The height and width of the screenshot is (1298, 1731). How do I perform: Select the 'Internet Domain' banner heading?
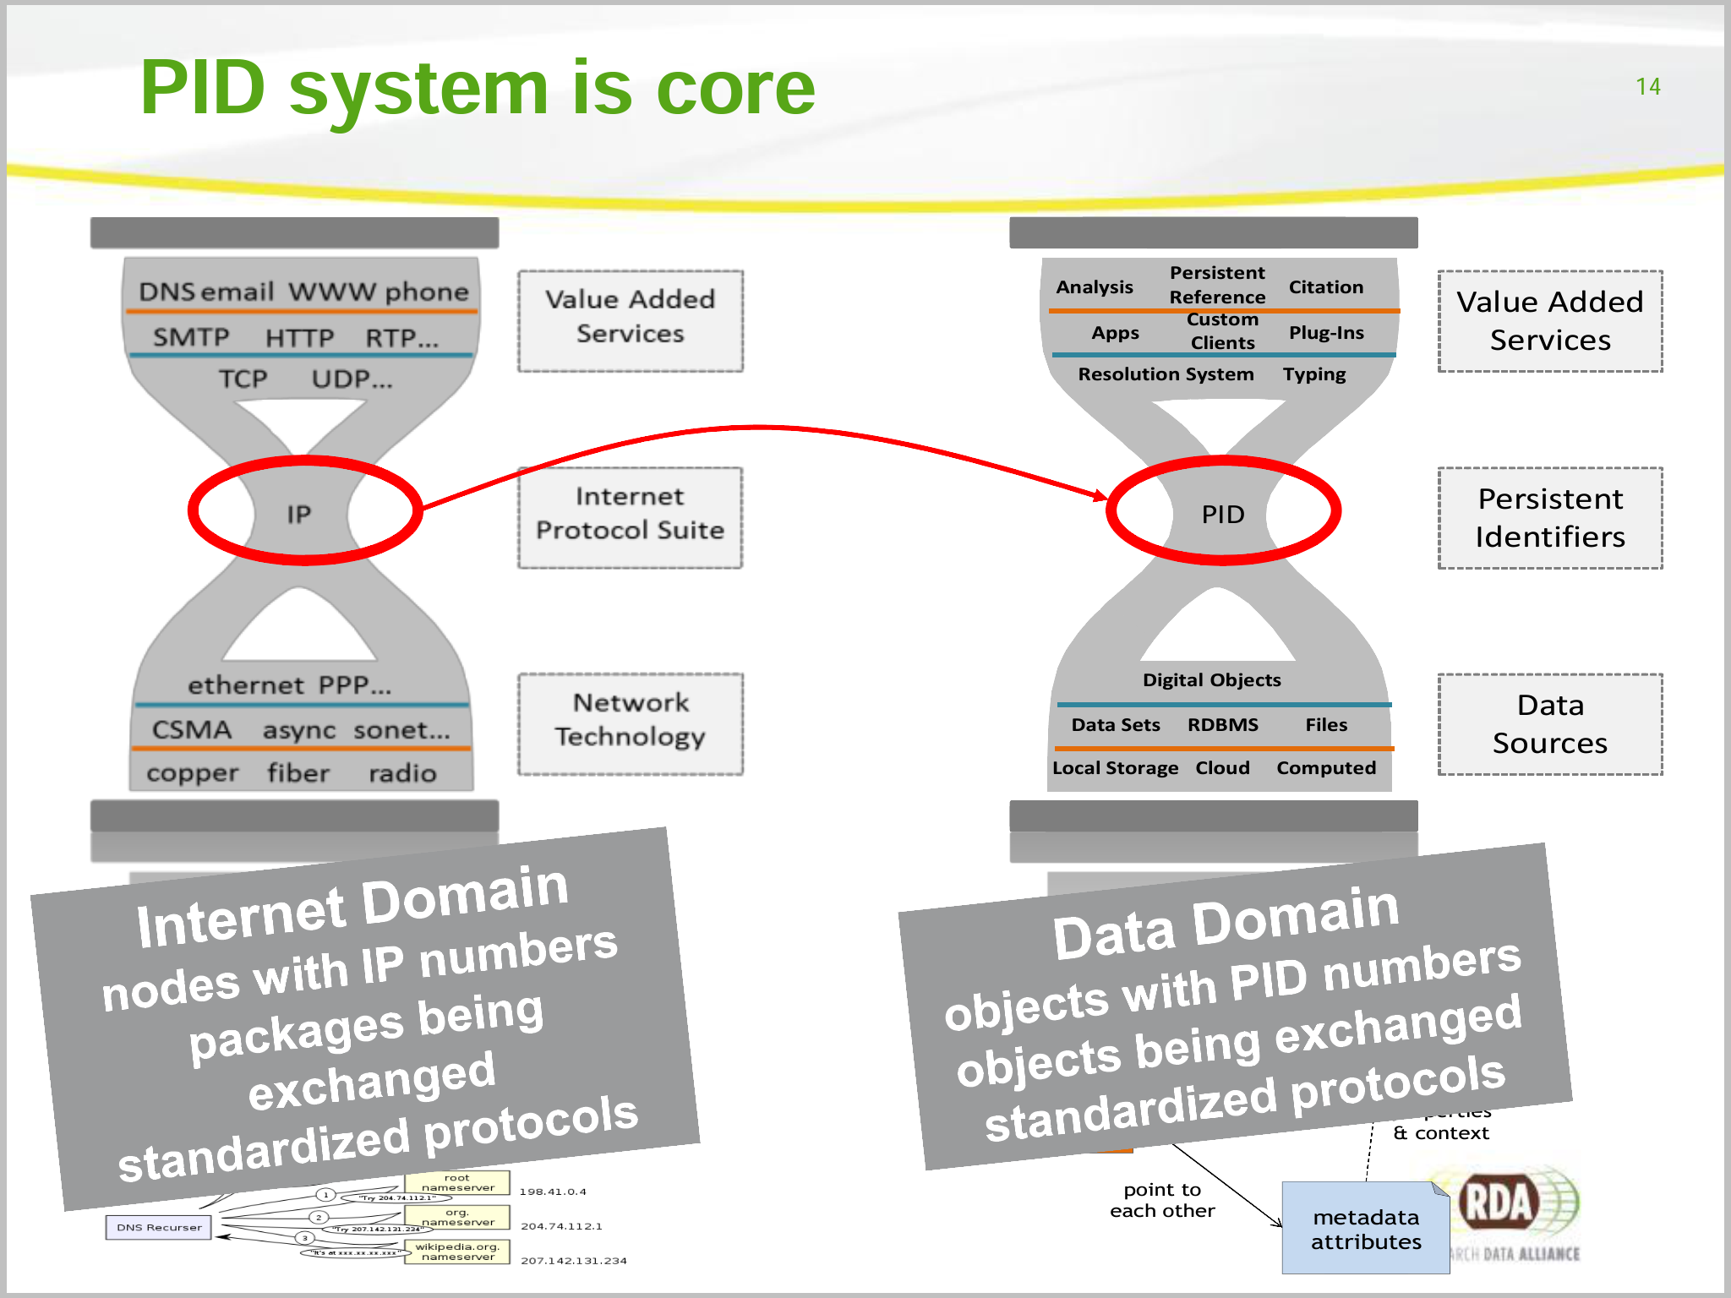(352, 908)
